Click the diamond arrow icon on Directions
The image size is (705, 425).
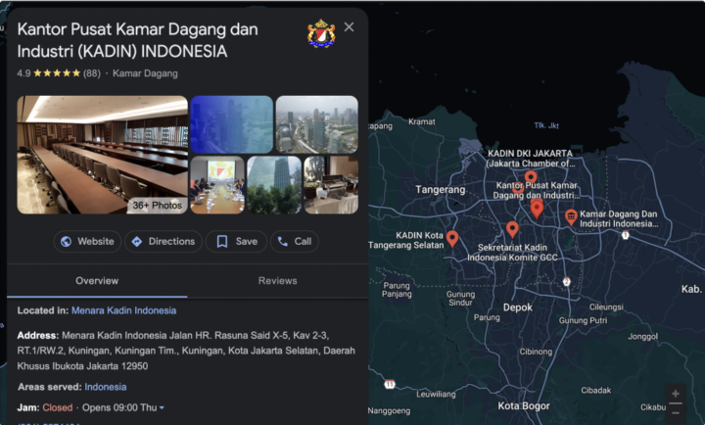[137, 242]
